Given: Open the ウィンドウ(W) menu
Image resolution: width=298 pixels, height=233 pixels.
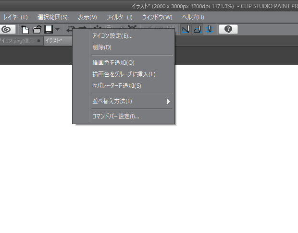Looking at the screenshot, I should [x=157, y=17].
